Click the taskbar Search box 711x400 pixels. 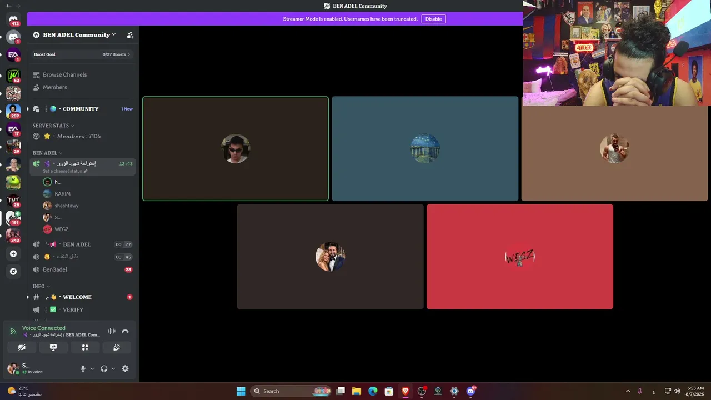[x=291, y=391]
